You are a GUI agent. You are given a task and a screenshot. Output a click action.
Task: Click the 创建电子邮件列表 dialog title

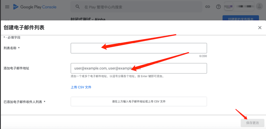tap(24, 28)
